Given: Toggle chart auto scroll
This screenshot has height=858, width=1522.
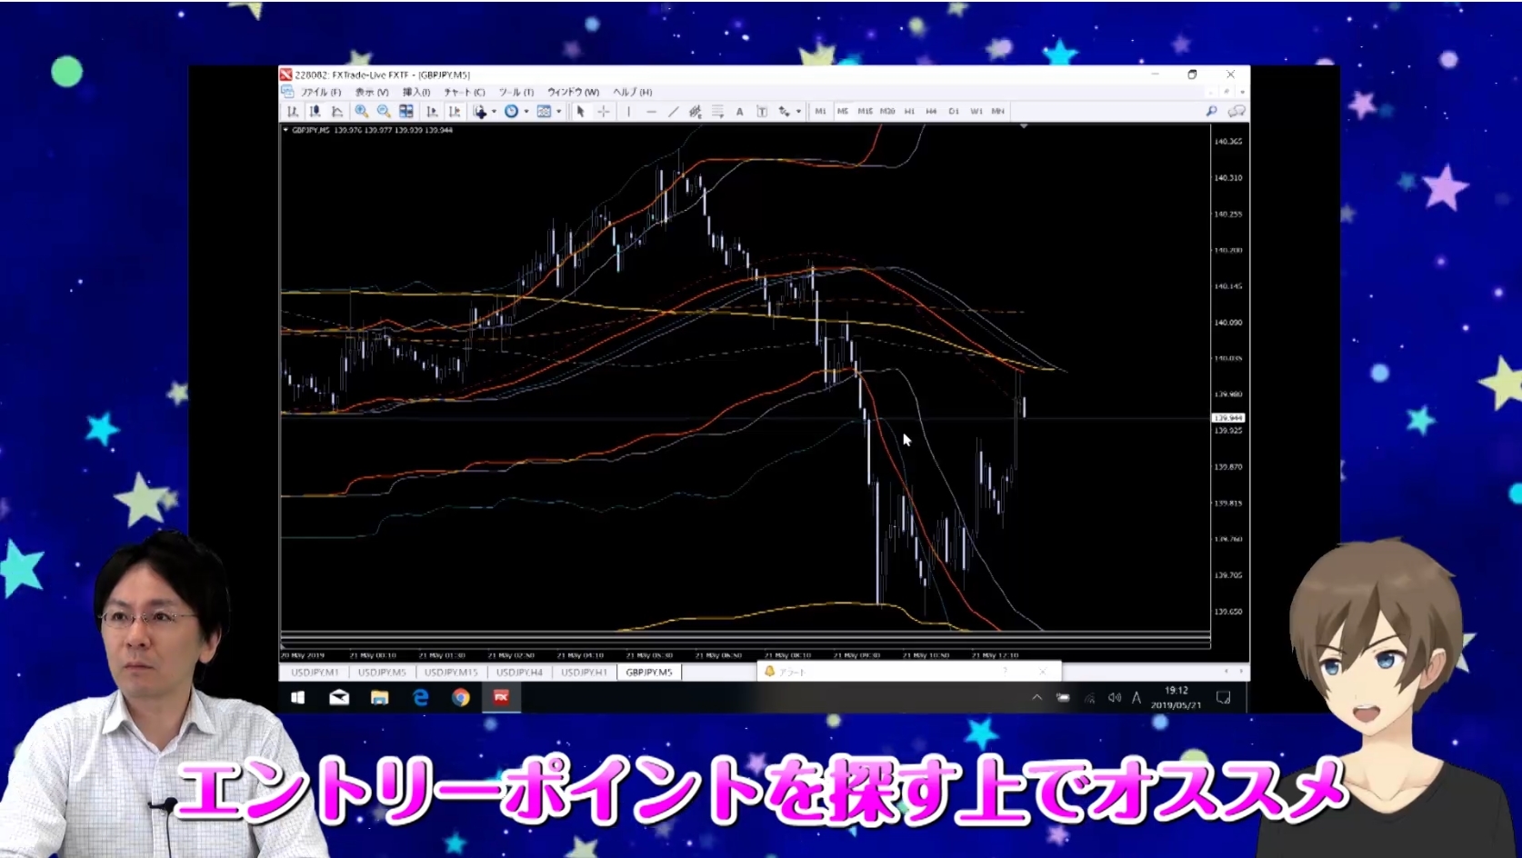Looking at the screenshot, I should click(x=432, y=111).
